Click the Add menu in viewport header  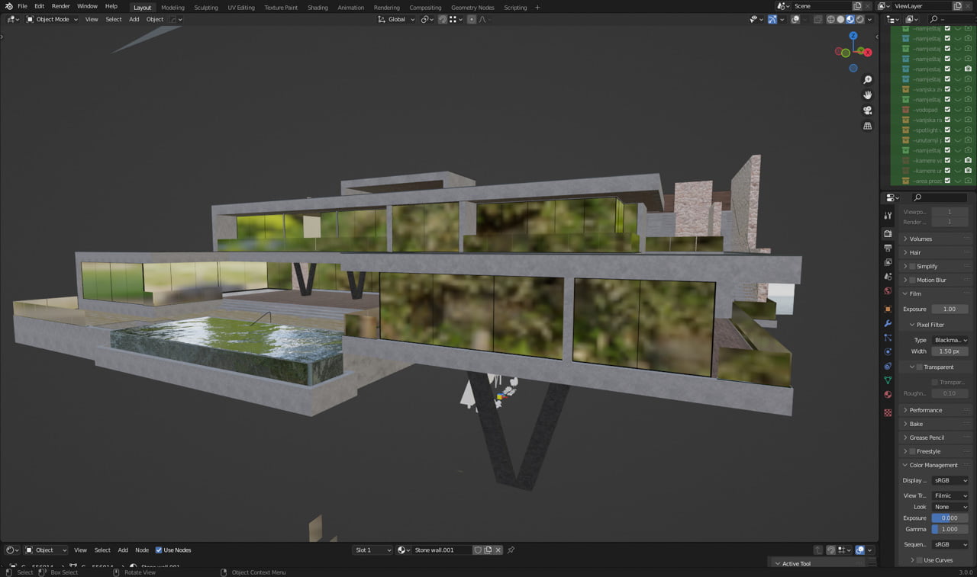pos(134,19)
